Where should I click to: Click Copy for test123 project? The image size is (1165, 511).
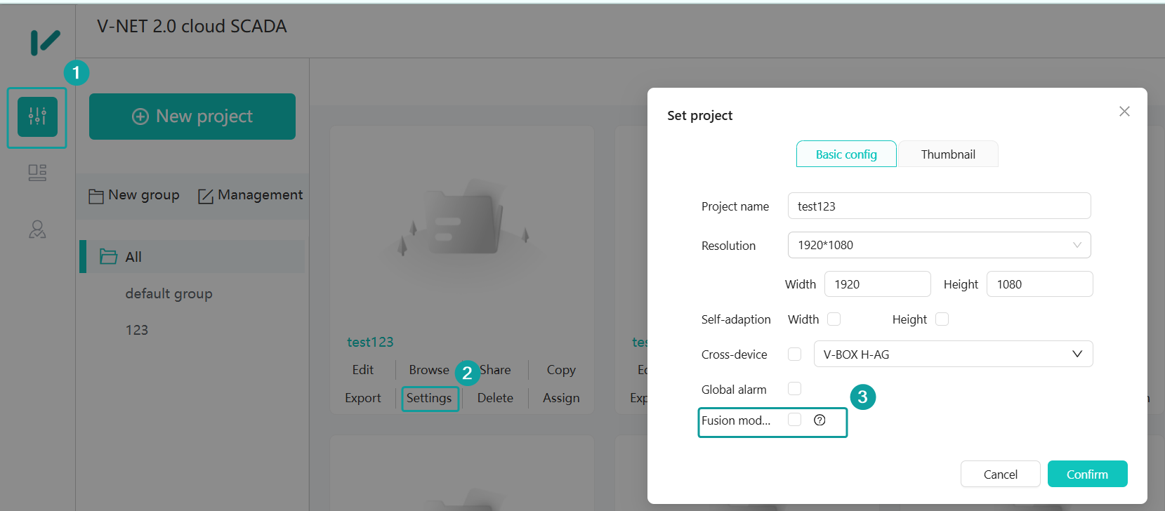pos(561,370)
